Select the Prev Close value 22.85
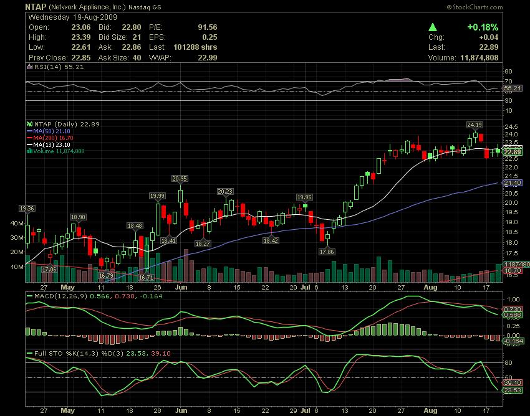 coord(81,58)
